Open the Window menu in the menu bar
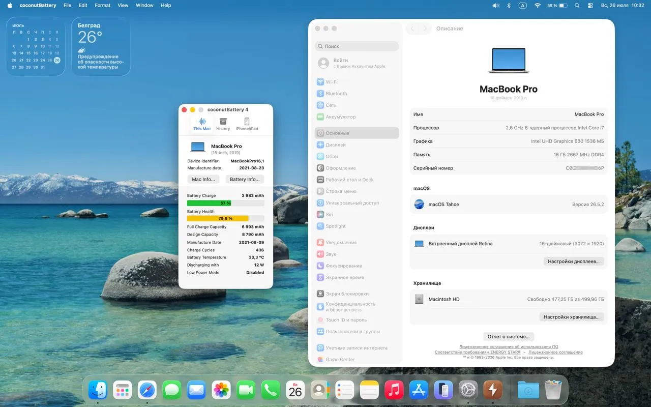The image size is (651, 407). click(x=144, y=5)
